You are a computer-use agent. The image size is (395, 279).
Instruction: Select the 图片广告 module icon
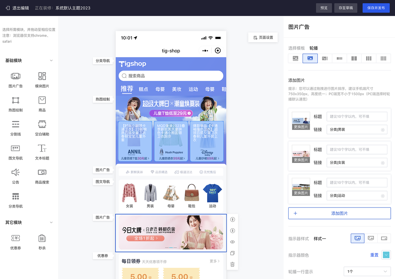tap(15, 76)
